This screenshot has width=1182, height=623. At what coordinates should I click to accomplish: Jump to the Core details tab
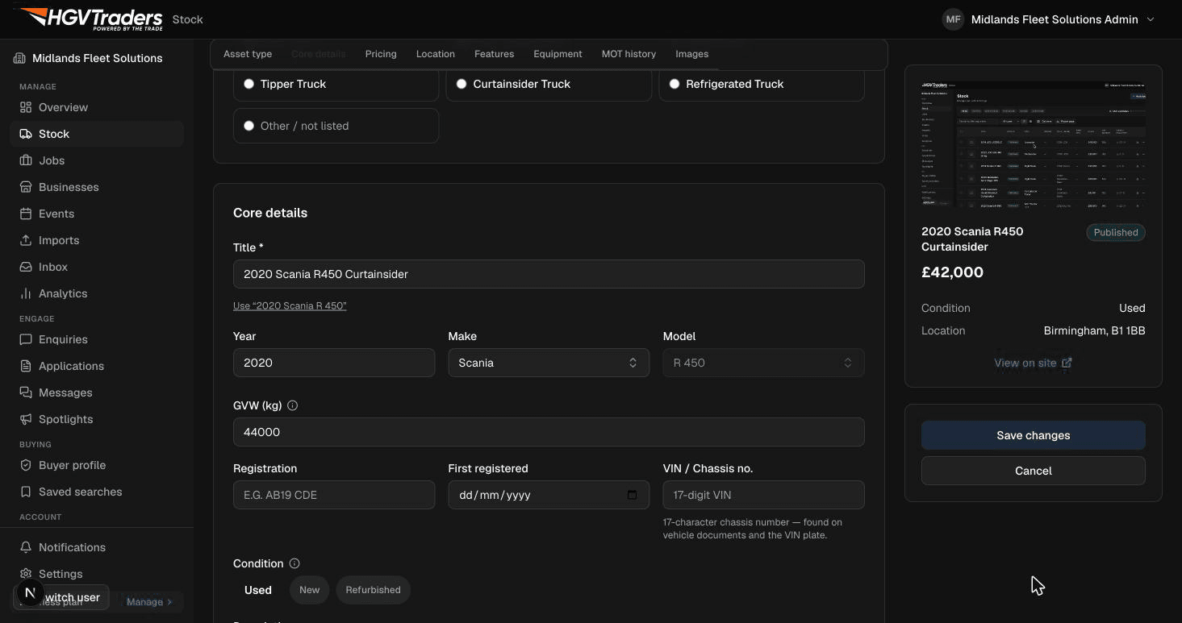click(x=318, y=54)
